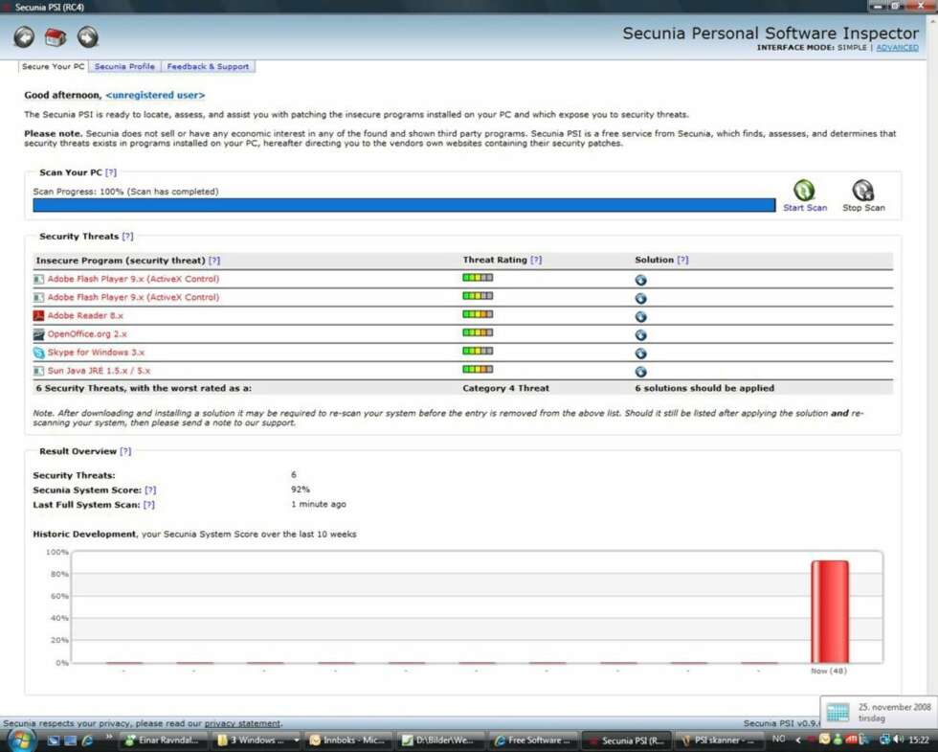Open the Skype for Windows 3.x threat entry
The height and width of the screenshot is (752, 938).
click(96, 353)
